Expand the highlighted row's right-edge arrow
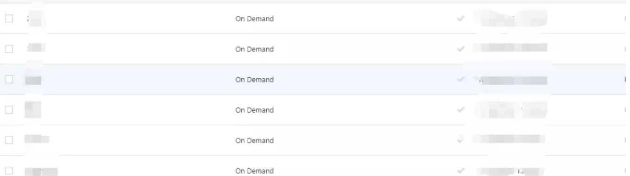This screenshot has width=630, height=176. tap(625, 80)
